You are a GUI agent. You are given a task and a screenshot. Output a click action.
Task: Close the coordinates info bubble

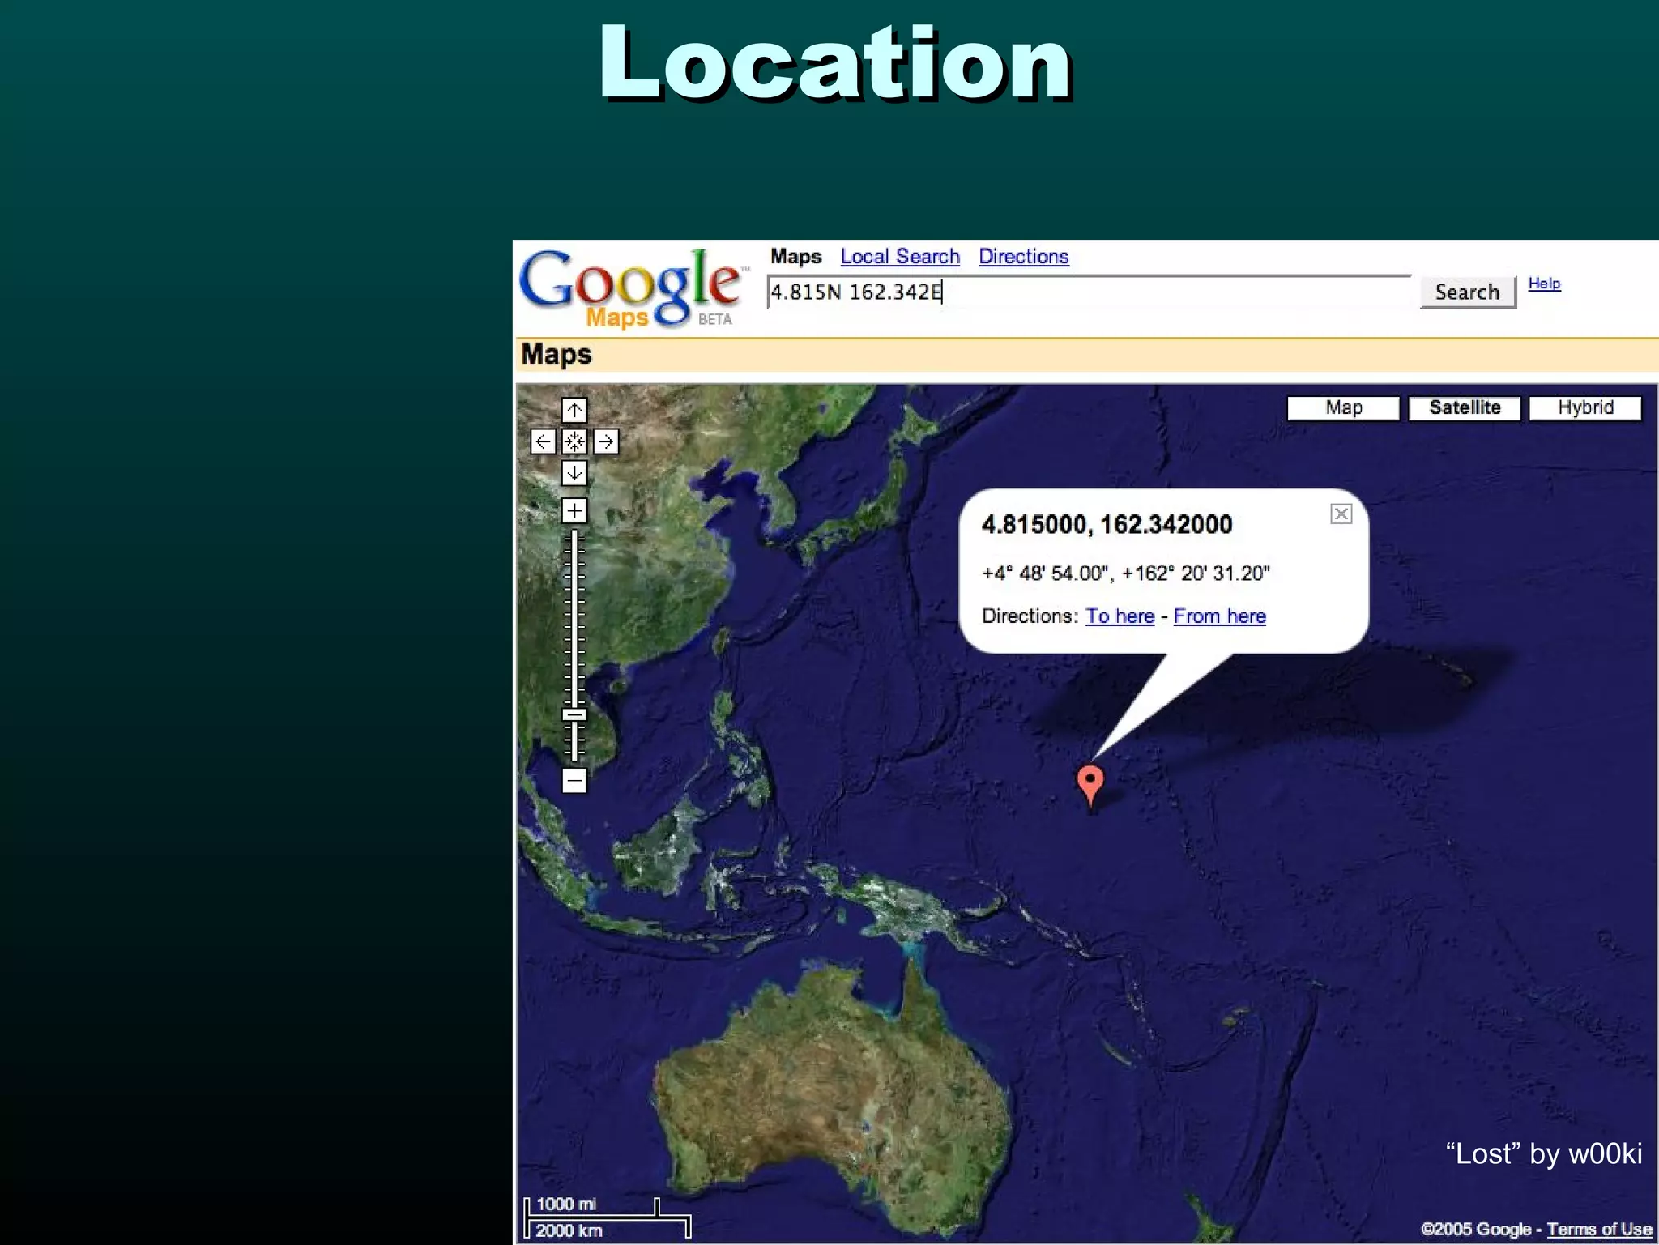click(x=1341, y=514)
